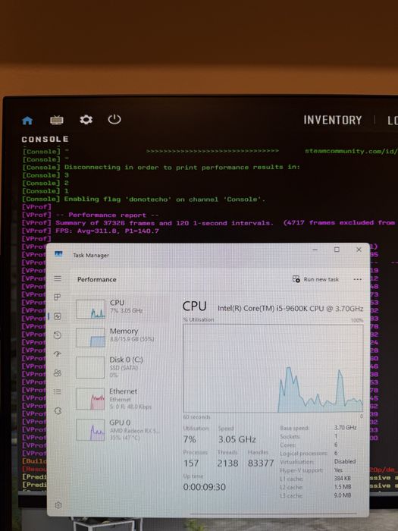This screenshot has width=398, height=531.
Task: Click the handles count 83377
Action: pyautogui.click(x=261, y=463)
